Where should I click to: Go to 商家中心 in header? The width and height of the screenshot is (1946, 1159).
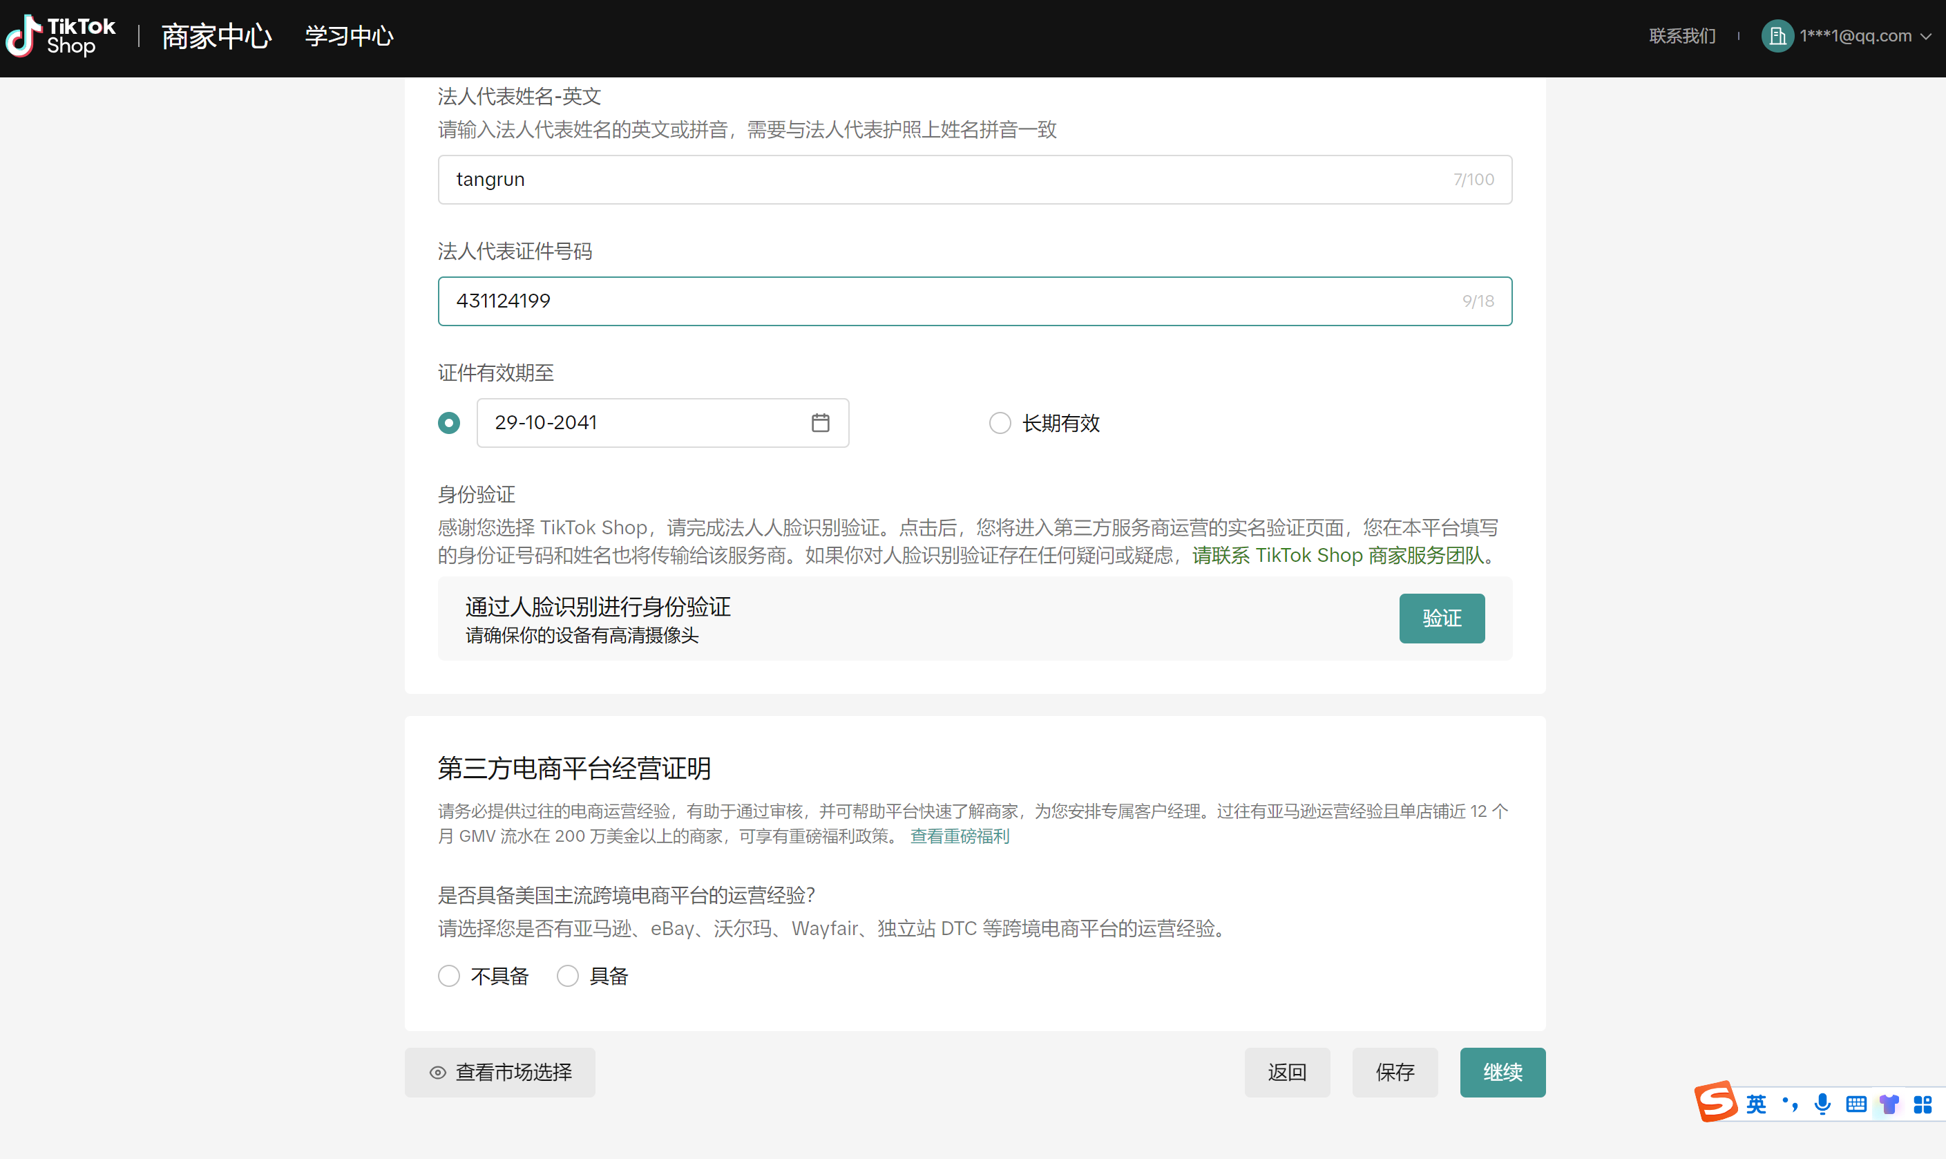click(216, 36)
